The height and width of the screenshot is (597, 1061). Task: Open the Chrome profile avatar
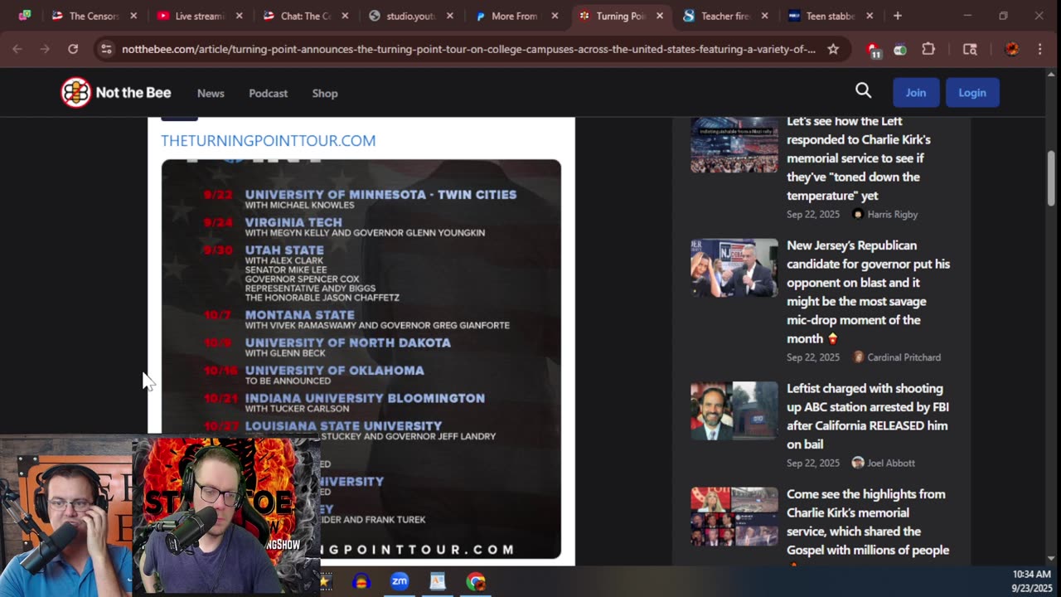(x=1012, y=49)
